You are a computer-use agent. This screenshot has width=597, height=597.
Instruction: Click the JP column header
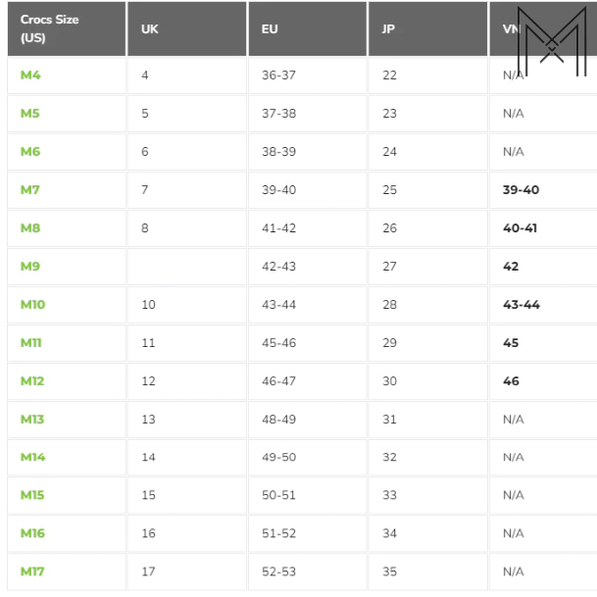388,29
